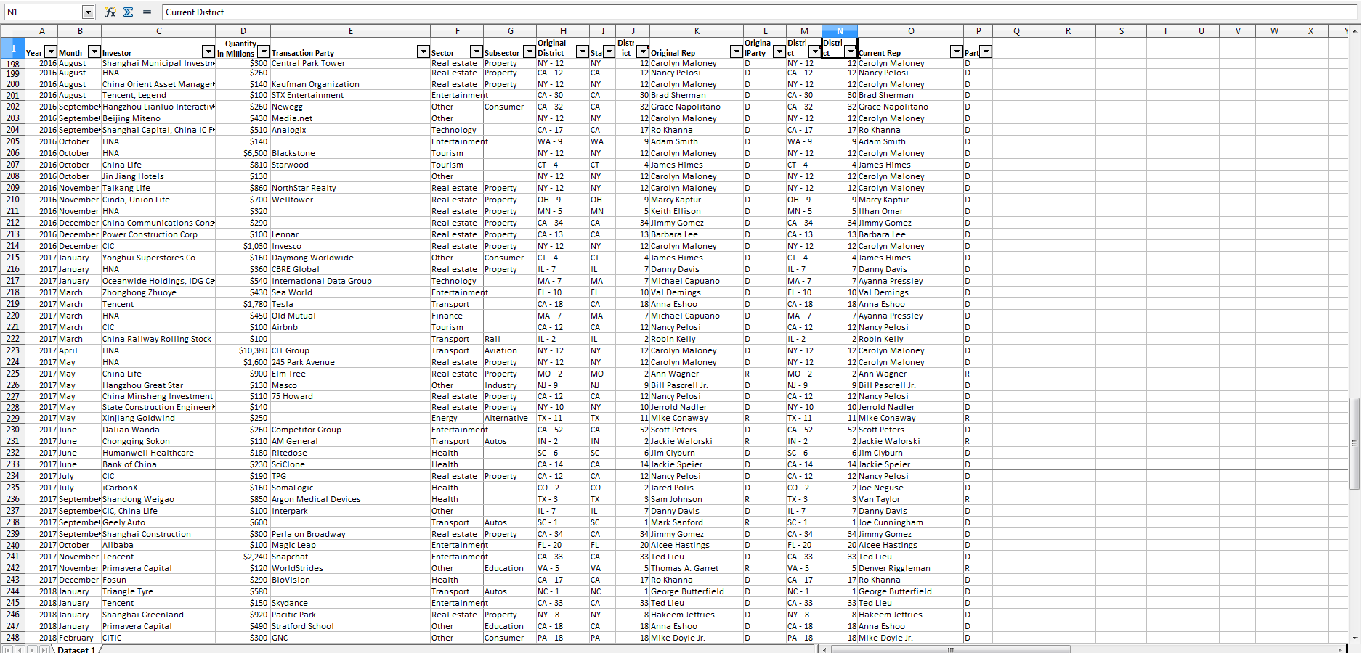Select row 223 header
Screen dimensions: 1362x653
13,350
